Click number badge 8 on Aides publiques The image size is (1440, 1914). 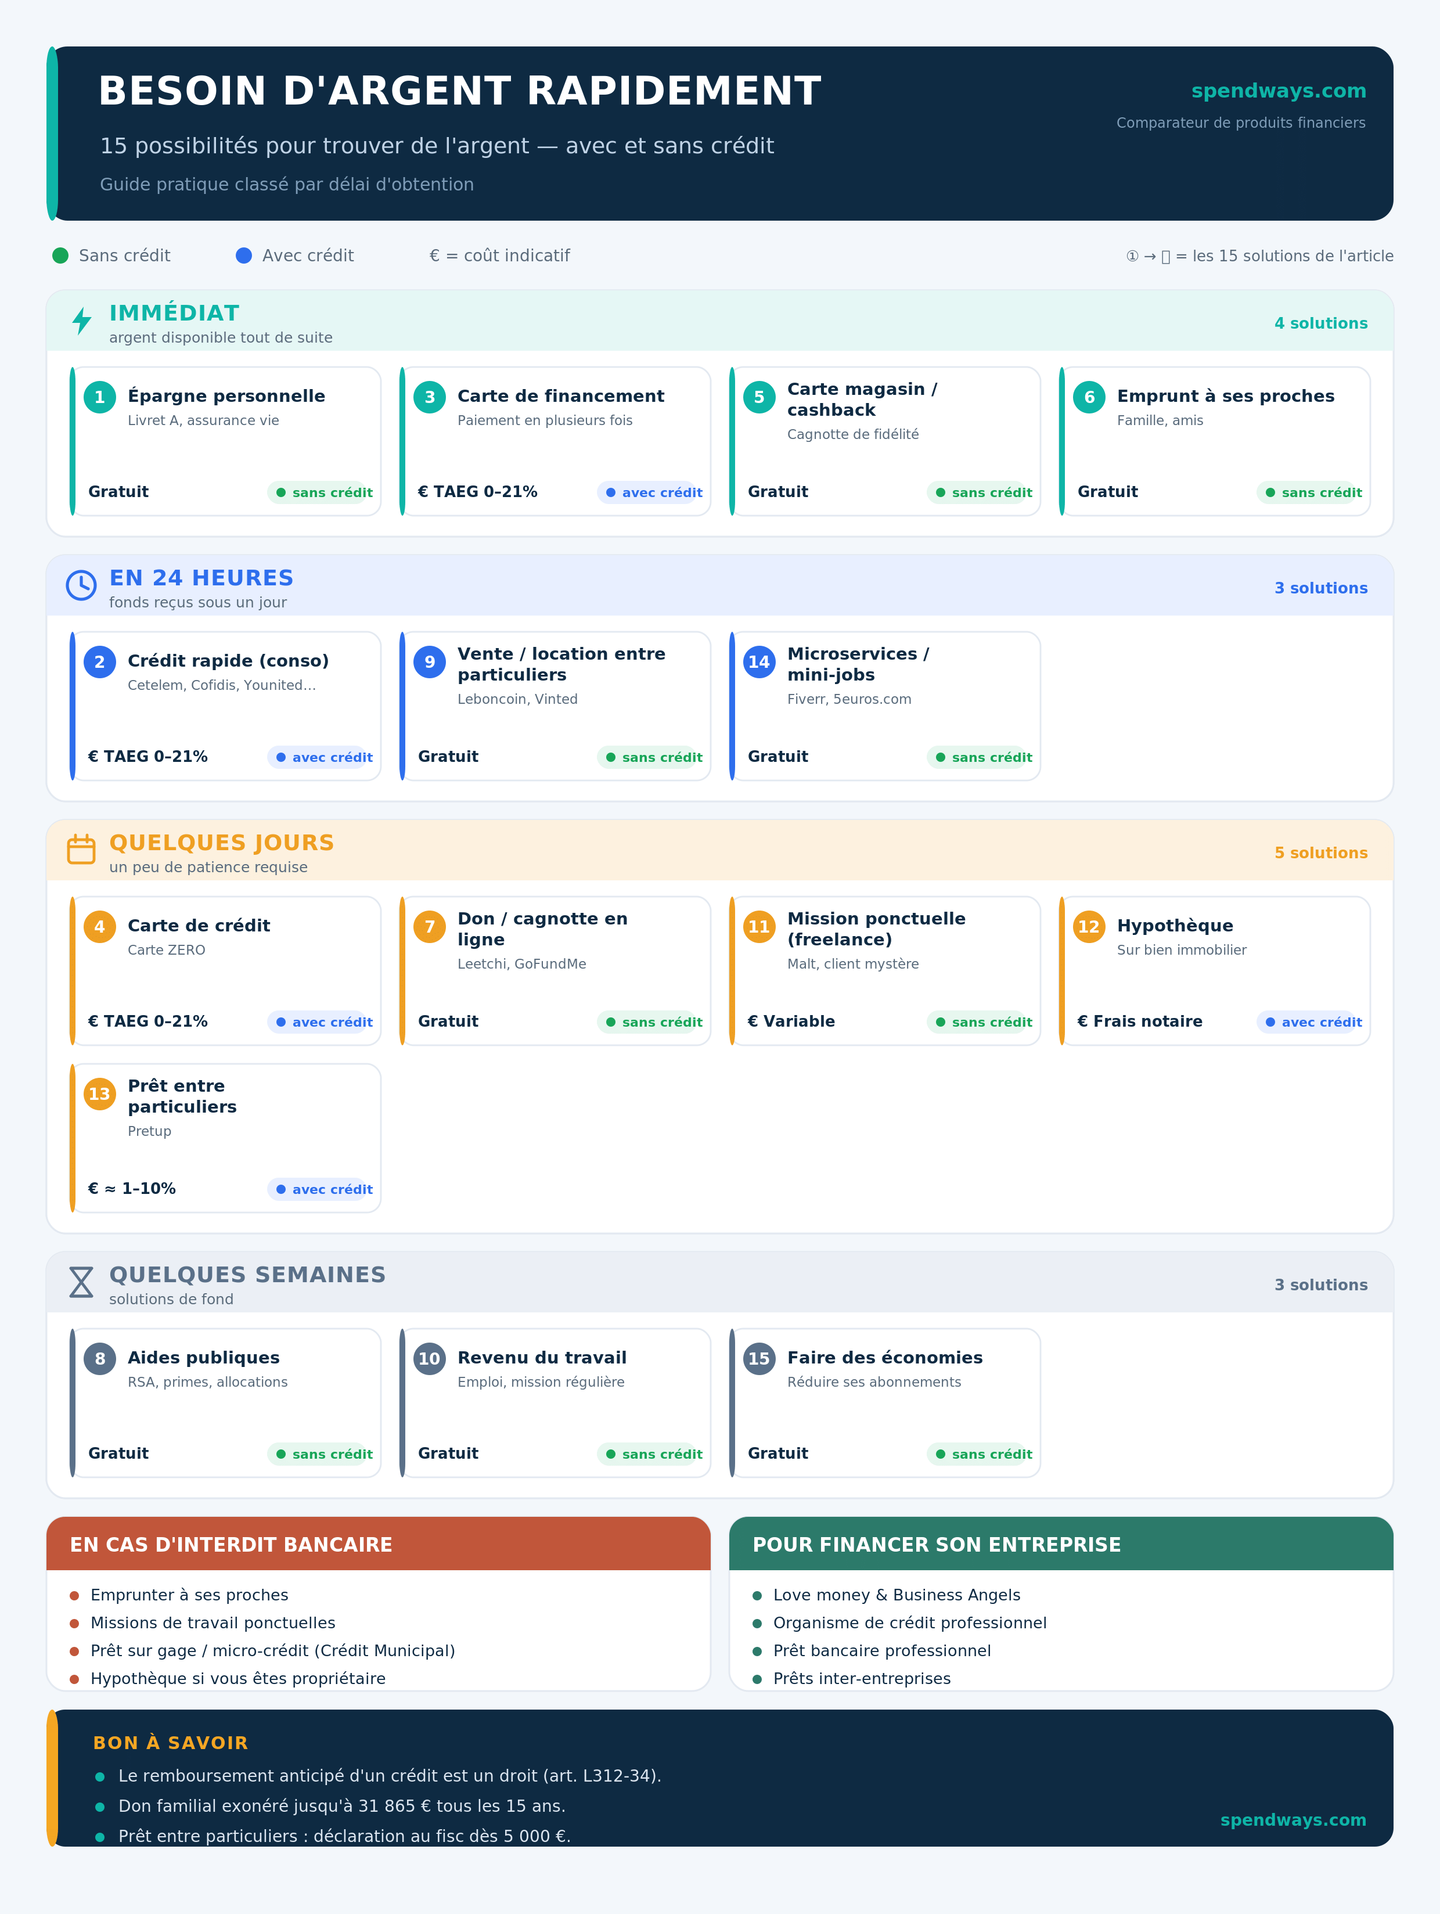(99, 1358)
